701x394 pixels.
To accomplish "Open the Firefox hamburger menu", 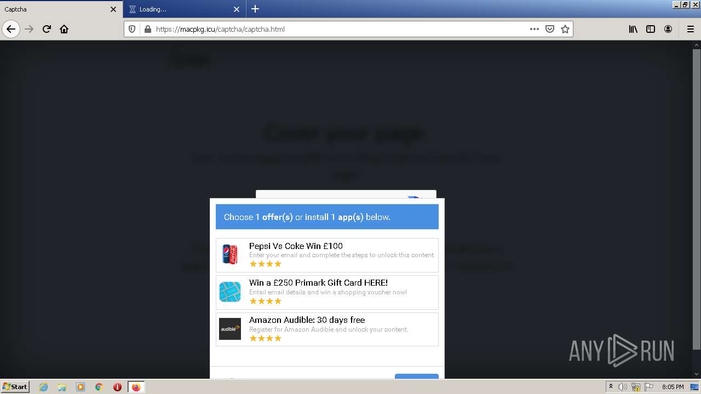I will coord(690,29).
